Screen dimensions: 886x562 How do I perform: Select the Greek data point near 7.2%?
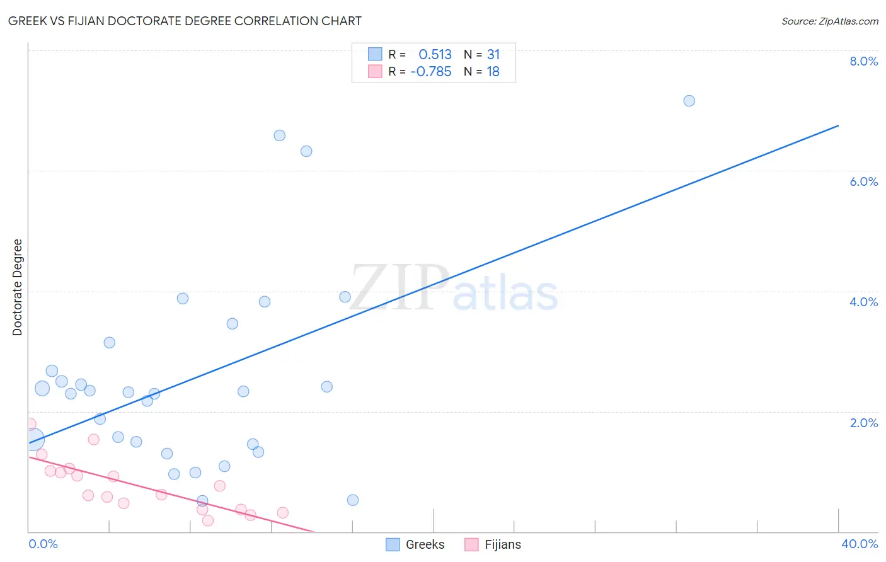coord(689,101)
